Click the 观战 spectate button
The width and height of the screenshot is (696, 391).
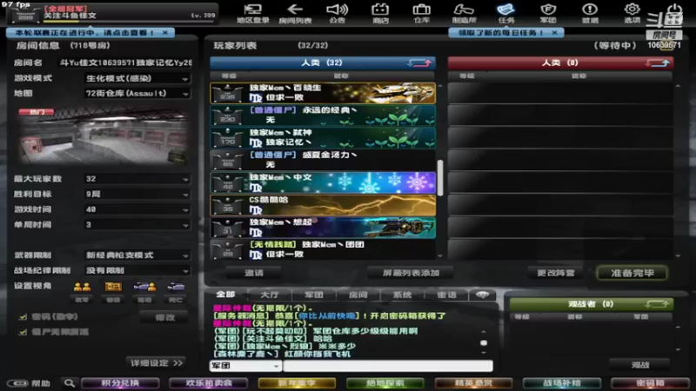click(639, 365)
